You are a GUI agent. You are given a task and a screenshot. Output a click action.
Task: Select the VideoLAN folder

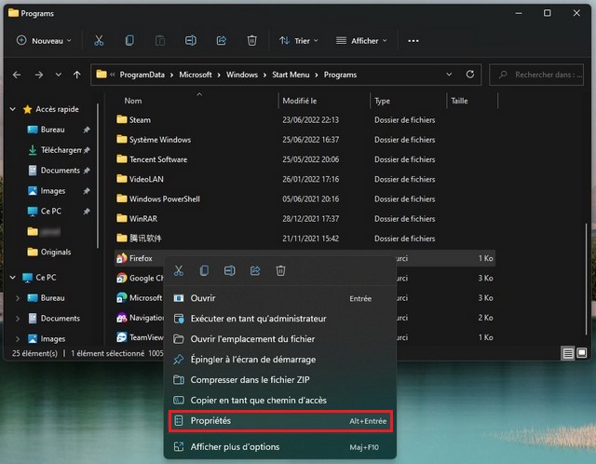(305, 179)
